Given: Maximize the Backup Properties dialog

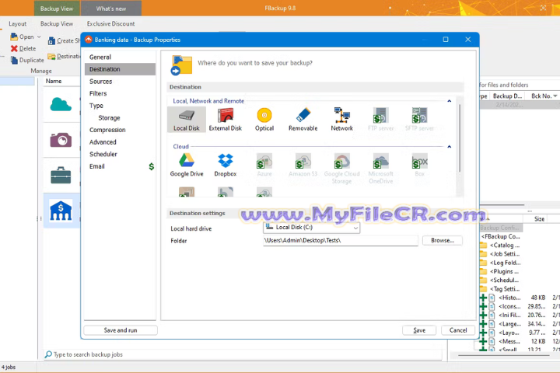Looking at the screenshot, I should coord(446,40).
